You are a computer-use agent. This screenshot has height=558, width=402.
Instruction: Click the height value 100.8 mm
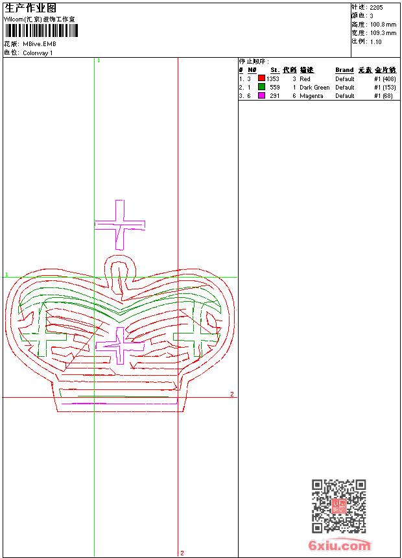pos(383,25)
